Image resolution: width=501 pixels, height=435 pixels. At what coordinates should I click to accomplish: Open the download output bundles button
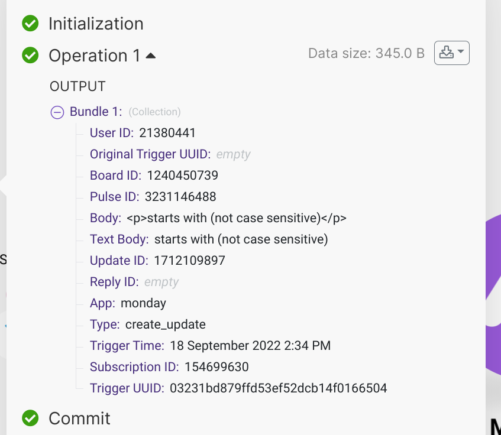pos(451,53)
